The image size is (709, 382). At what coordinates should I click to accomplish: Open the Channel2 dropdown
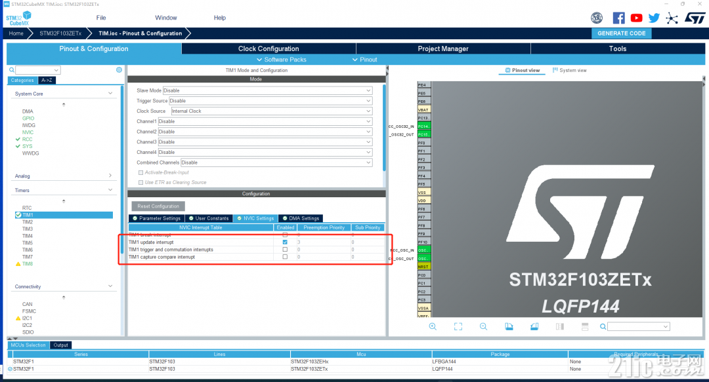(x=265, y=132)
